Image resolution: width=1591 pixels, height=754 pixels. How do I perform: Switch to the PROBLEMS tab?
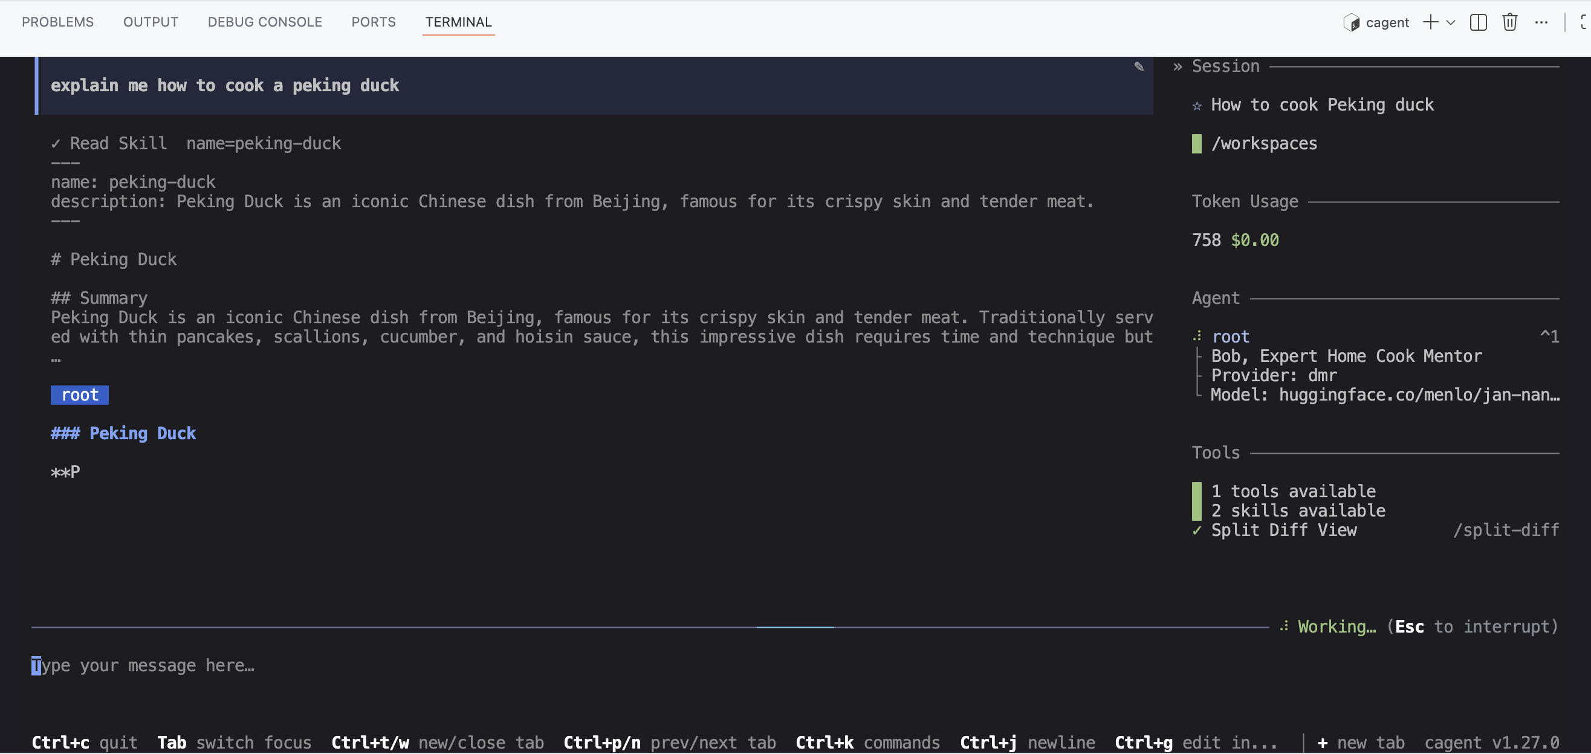pos(57,22)
